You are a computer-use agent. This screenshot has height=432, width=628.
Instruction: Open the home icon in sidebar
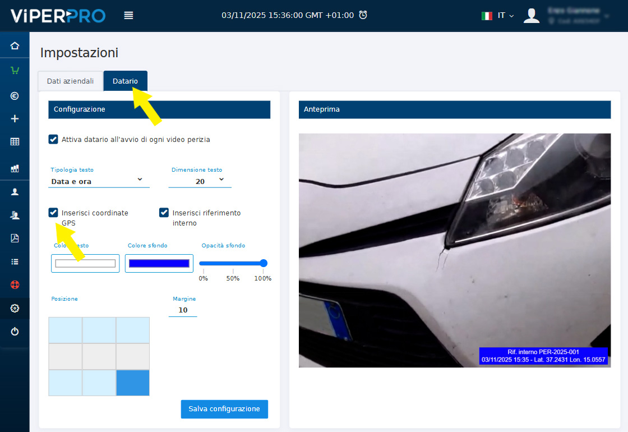[15, 46]
